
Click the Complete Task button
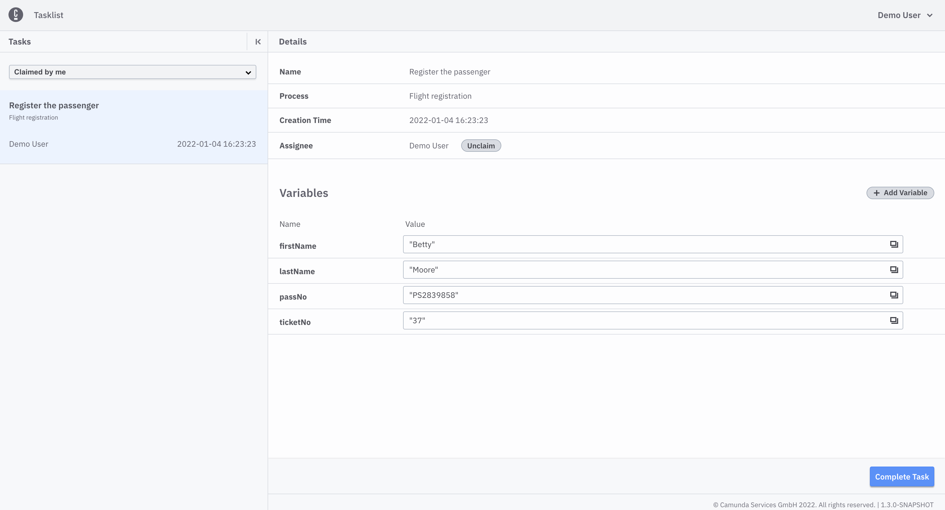[902, 477]
